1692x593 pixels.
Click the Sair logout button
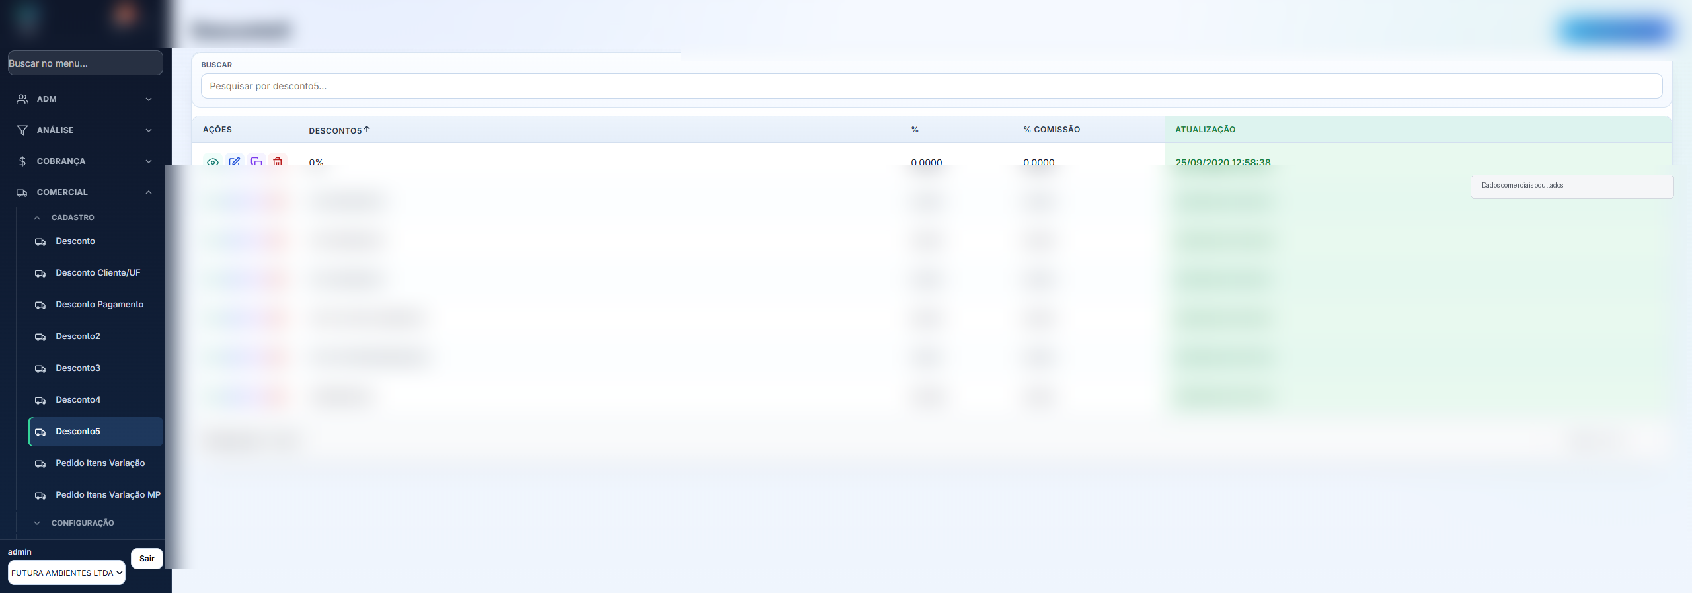147,559
